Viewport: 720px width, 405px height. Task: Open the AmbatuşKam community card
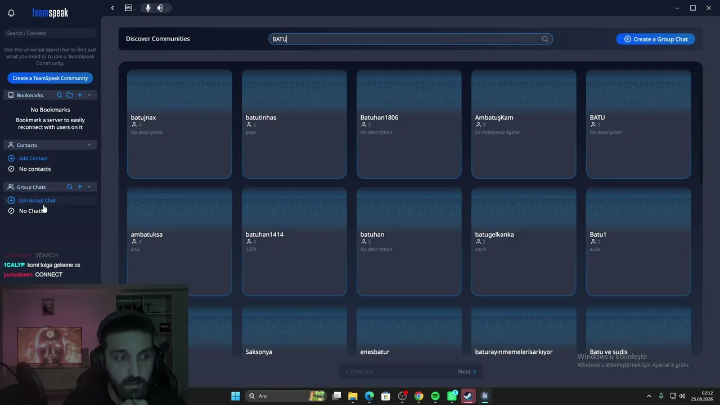coord(524,124)
